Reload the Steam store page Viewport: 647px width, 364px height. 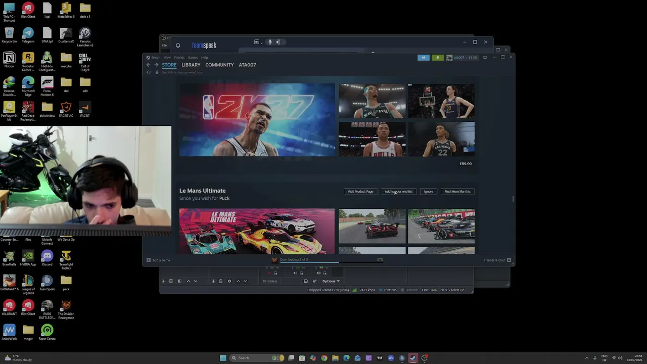pyautogui.click(x=149, y=72)
